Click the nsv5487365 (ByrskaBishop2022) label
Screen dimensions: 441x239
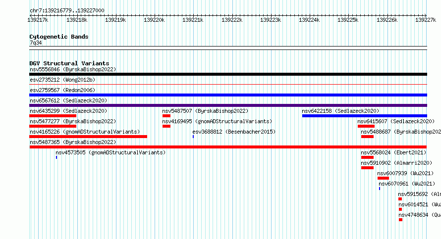pos(73,142)
